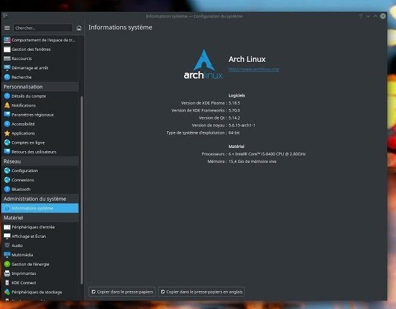
Task: Click the Gestion de l'énergie icon
Action: 7,264
